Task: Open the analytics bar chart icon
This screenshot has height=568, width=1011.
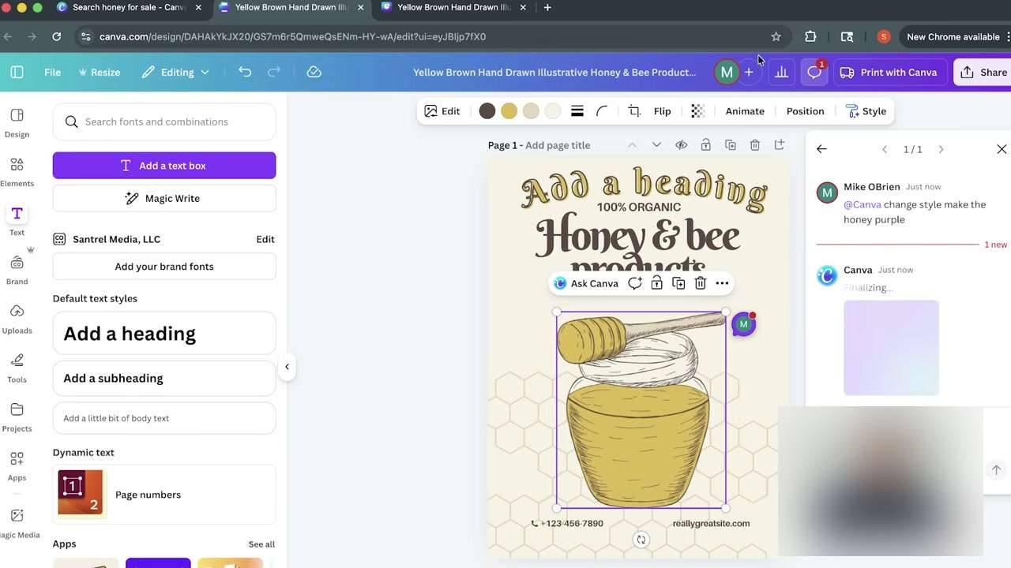Action: click(781, 72)
